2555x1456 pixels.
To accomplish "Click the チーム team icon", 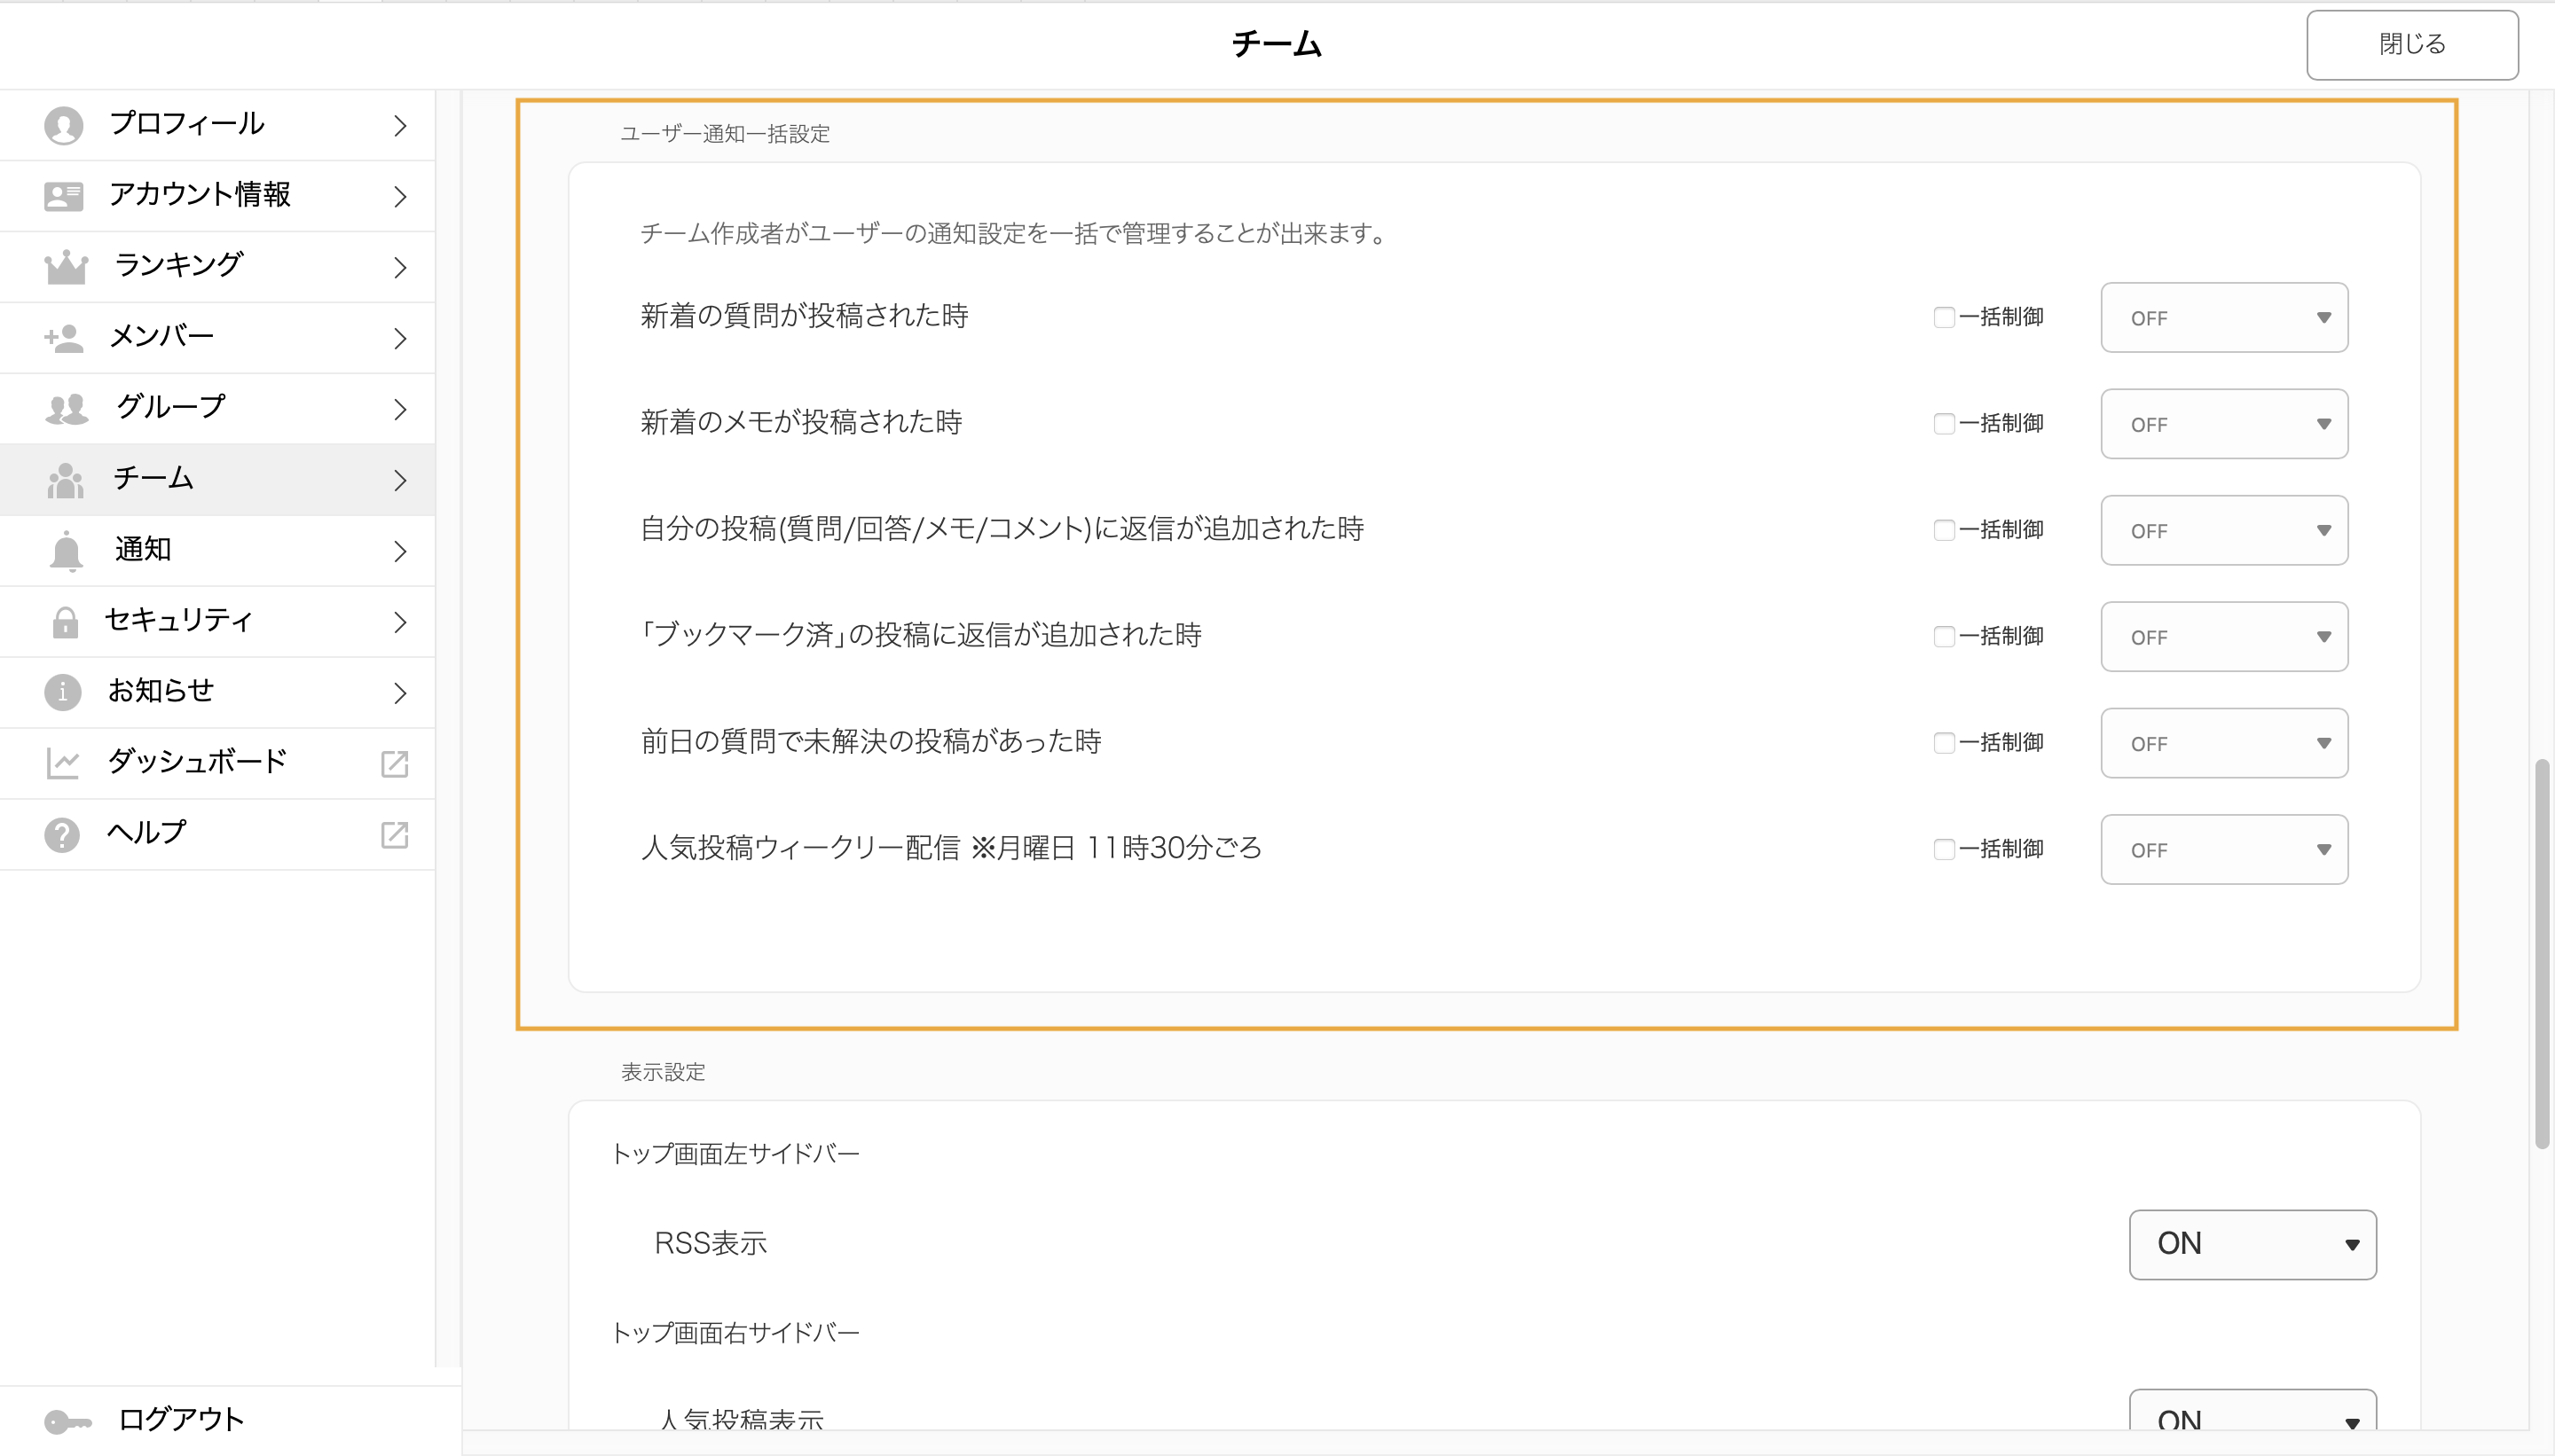I will click(x=65, y=480).
